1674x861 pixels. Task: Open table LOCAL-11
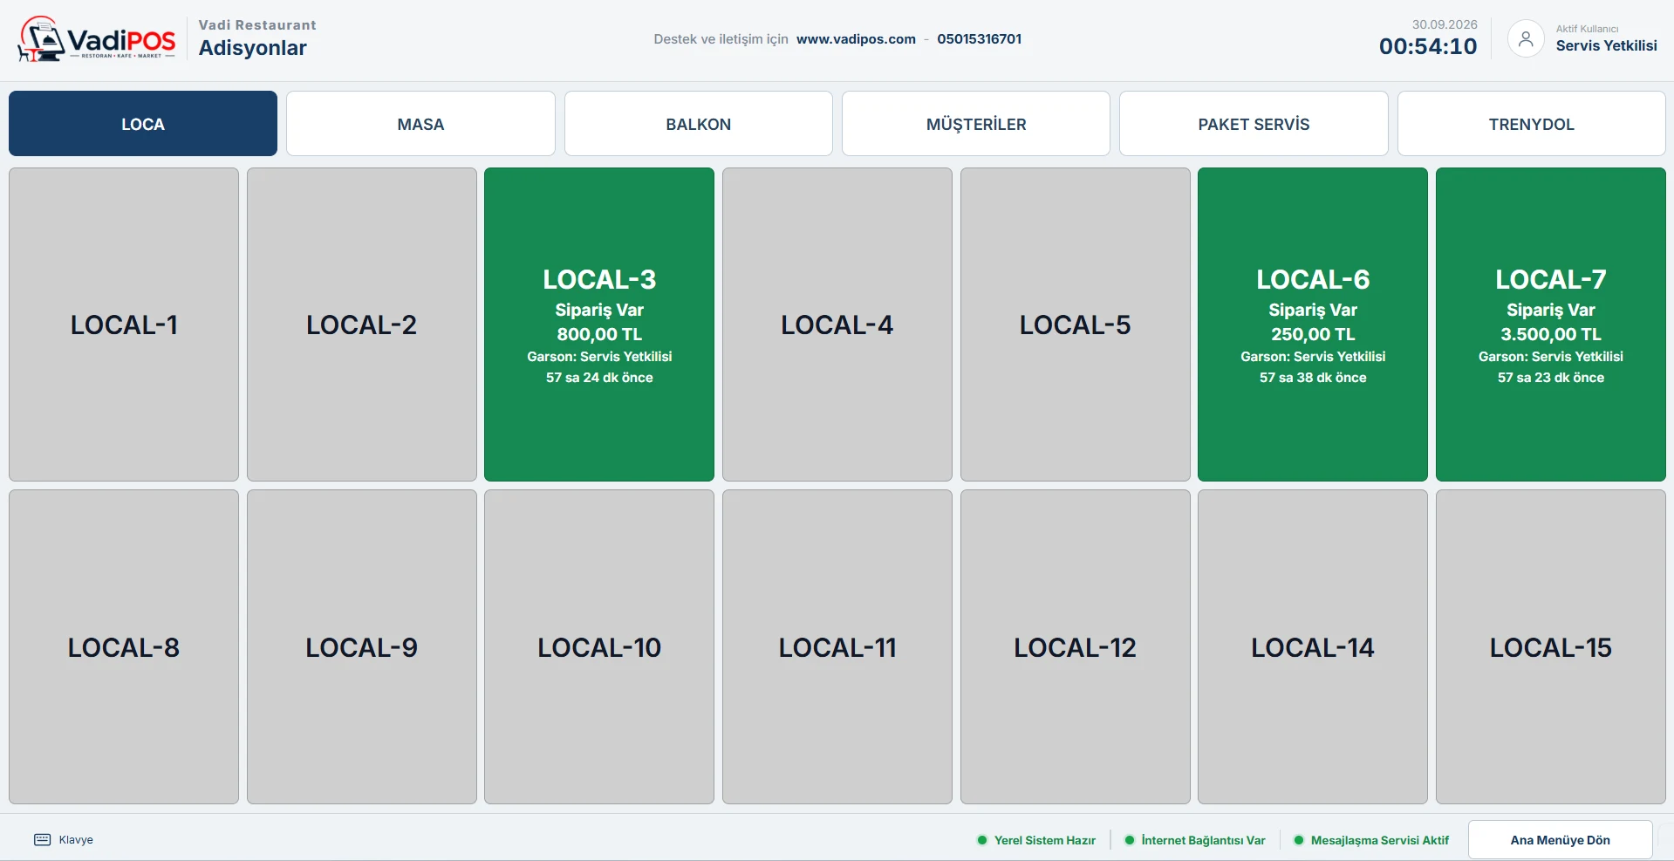837,647
